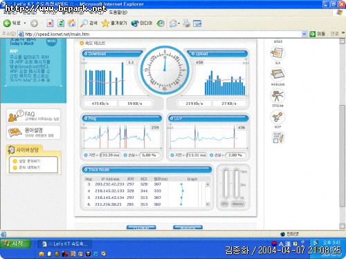Open the 도움말(H) Help menu
Screen dimensions: 346x259
118,12
